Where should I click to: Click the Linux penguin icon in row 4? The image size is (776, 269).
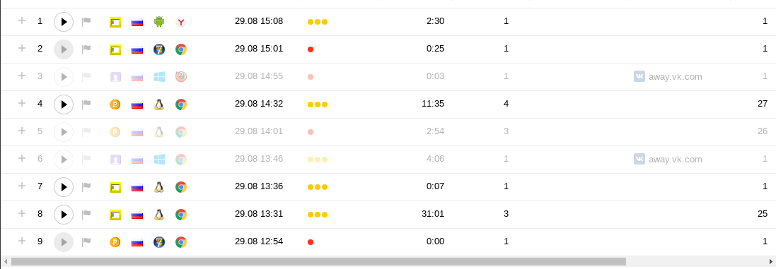pyautogui.click(x=159, y=104)
